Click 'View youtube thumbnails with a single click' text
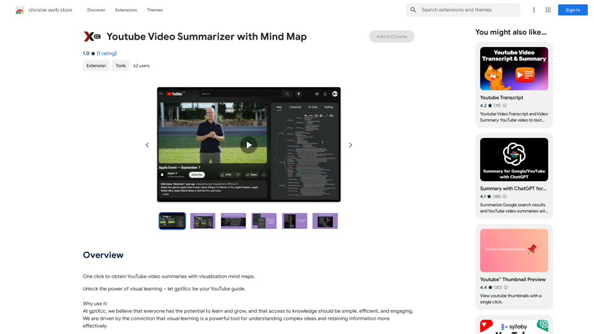Image resolution: width=594 pixels, height=334 pixels. pos(510,299)
